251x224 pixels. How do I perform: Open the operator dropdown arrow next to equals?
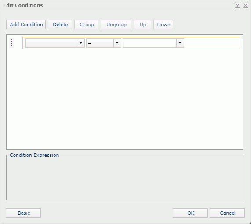pos(117,43)
